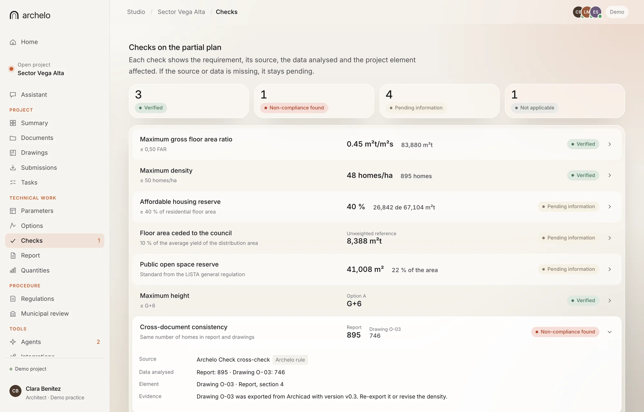This screenshot has width=644, height=412.
Task: Click the Demo project status label
Action: (28, 369)
